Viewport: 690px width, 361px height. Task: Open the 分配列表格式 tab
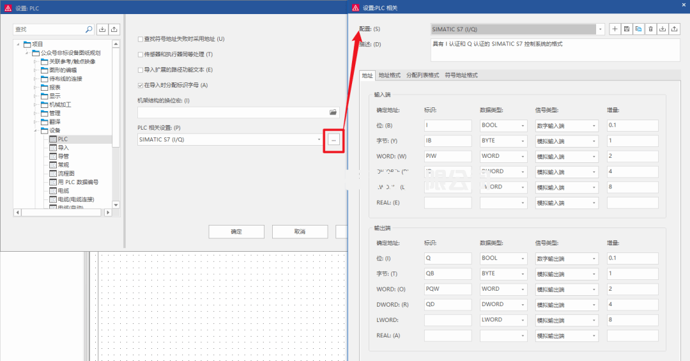424,75
